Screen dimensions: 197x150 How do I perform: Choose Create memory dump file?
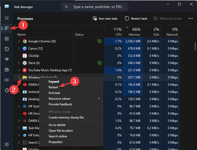[x=71, y=117]
